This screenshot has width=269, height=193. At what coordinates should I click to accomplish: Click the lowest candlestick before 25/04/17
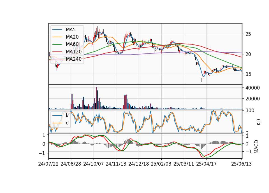[x=201, y=80]
